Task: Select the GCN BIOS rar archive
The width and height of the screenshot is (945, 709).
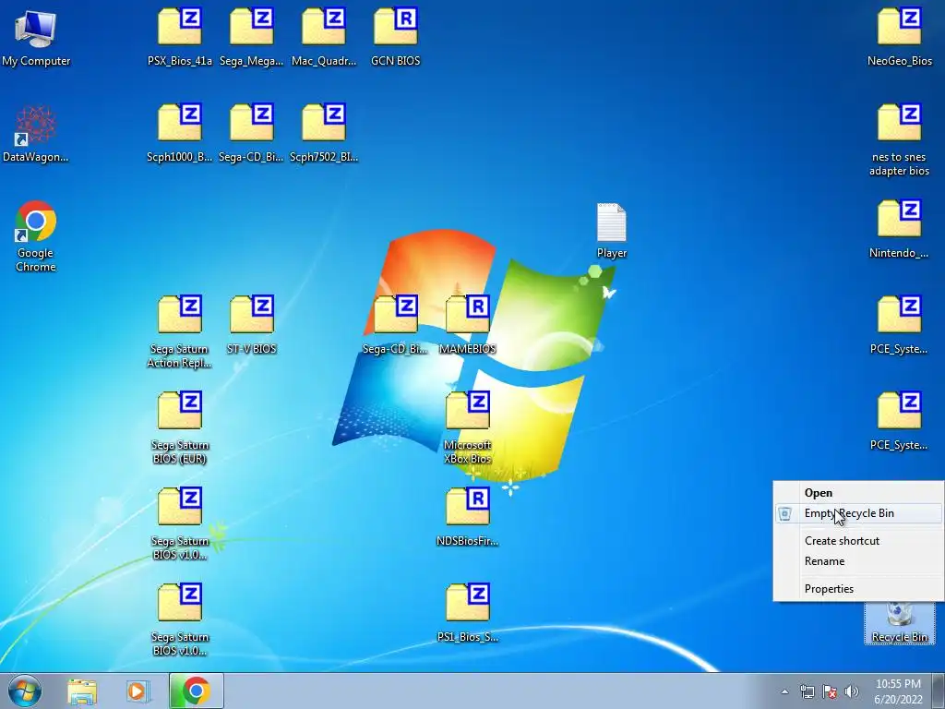Action: (x=395, y=37)
